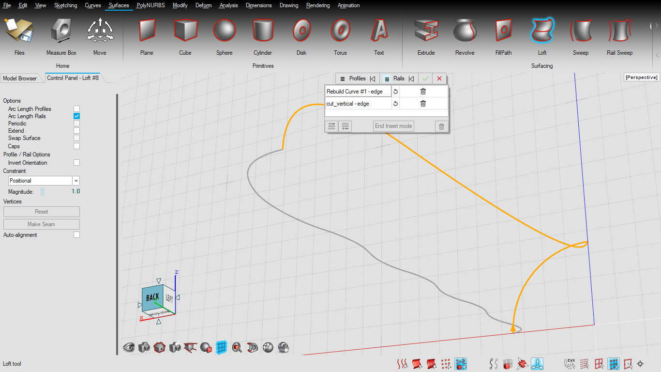Click the Magnitude value 1.0
Screen dimensions: 661x372
click(76, 191)
